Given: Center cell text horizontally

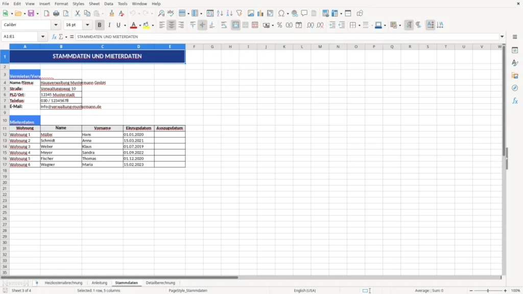Looking at the screenshot, I should (x=172, y=25).
